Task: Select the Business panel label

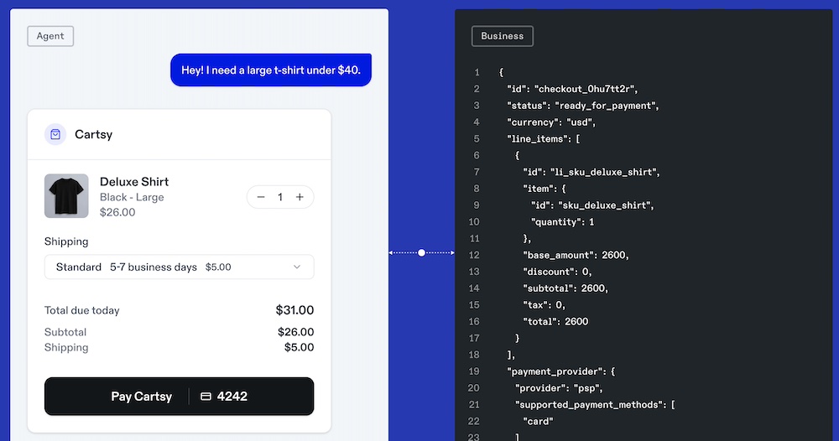Action: [x=502, y=36]
